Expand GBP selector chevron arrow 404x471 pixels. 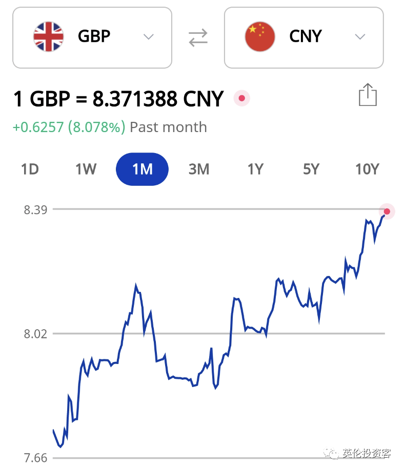(x=149, y=37)
